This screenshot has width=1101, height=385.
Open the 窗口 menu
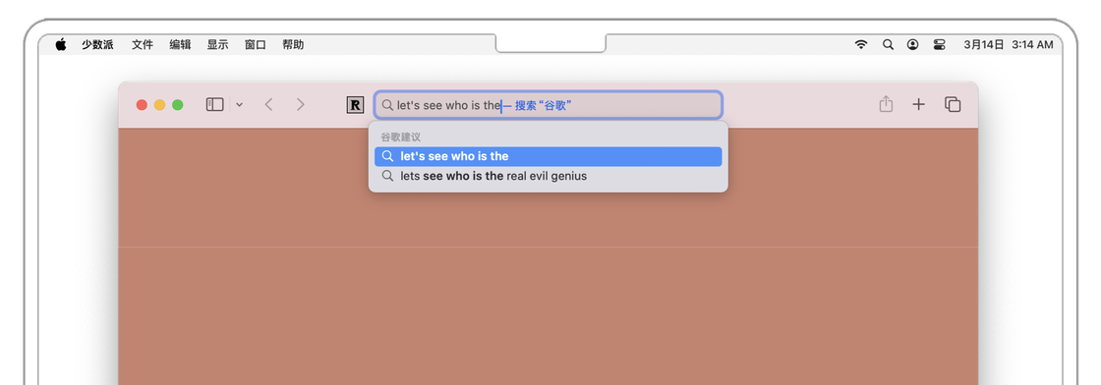pos(255,45)
